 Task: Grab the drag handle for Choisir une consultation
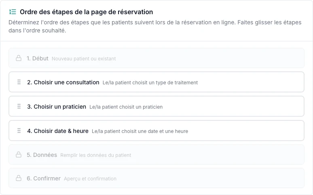(x=19, y=82)
